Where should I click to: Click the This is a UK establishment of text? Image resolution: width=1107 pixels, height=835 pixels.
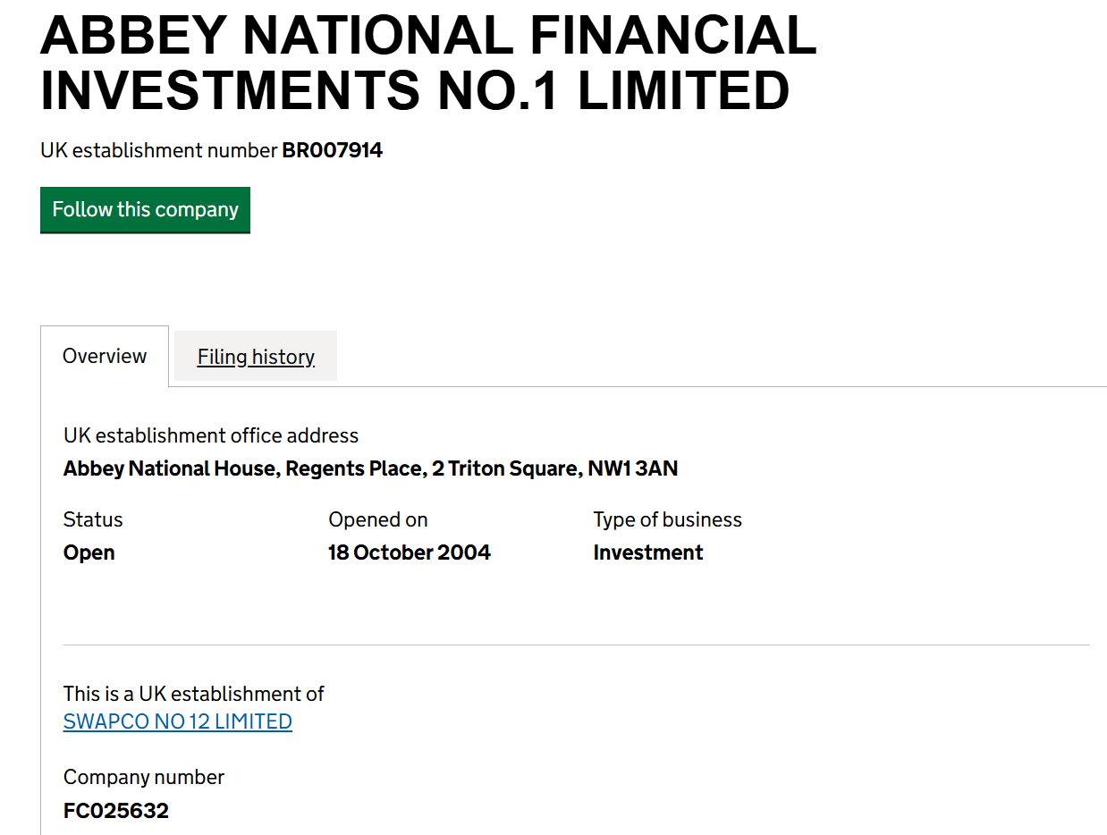tap(194, 694)
